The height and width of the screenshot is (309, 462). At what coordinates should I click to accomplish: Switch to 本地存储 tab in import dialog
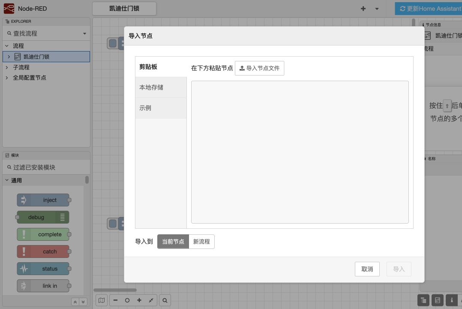tap(161, 88)
